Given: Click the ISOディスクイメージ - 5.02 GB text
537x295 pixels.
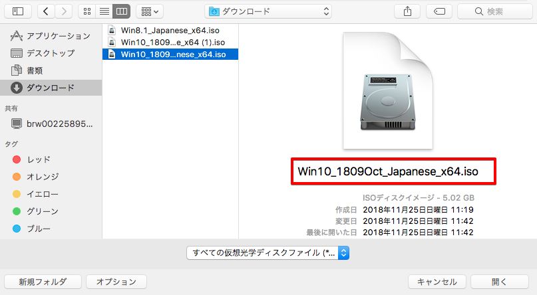Looking at the screenshot, I should click(419, 198).
